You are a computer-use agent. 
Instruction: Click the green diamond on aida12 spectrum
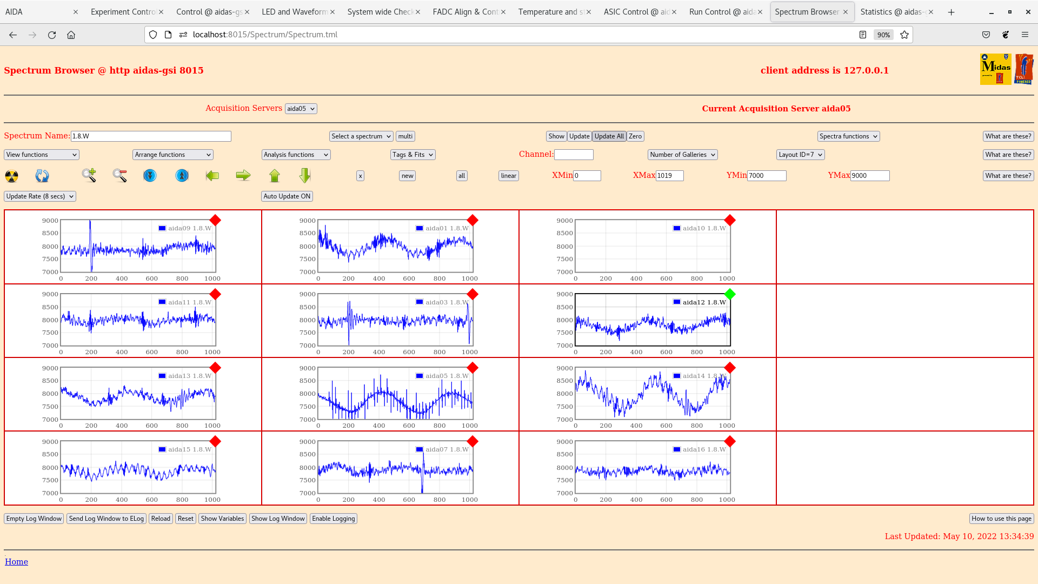(730, 294)
